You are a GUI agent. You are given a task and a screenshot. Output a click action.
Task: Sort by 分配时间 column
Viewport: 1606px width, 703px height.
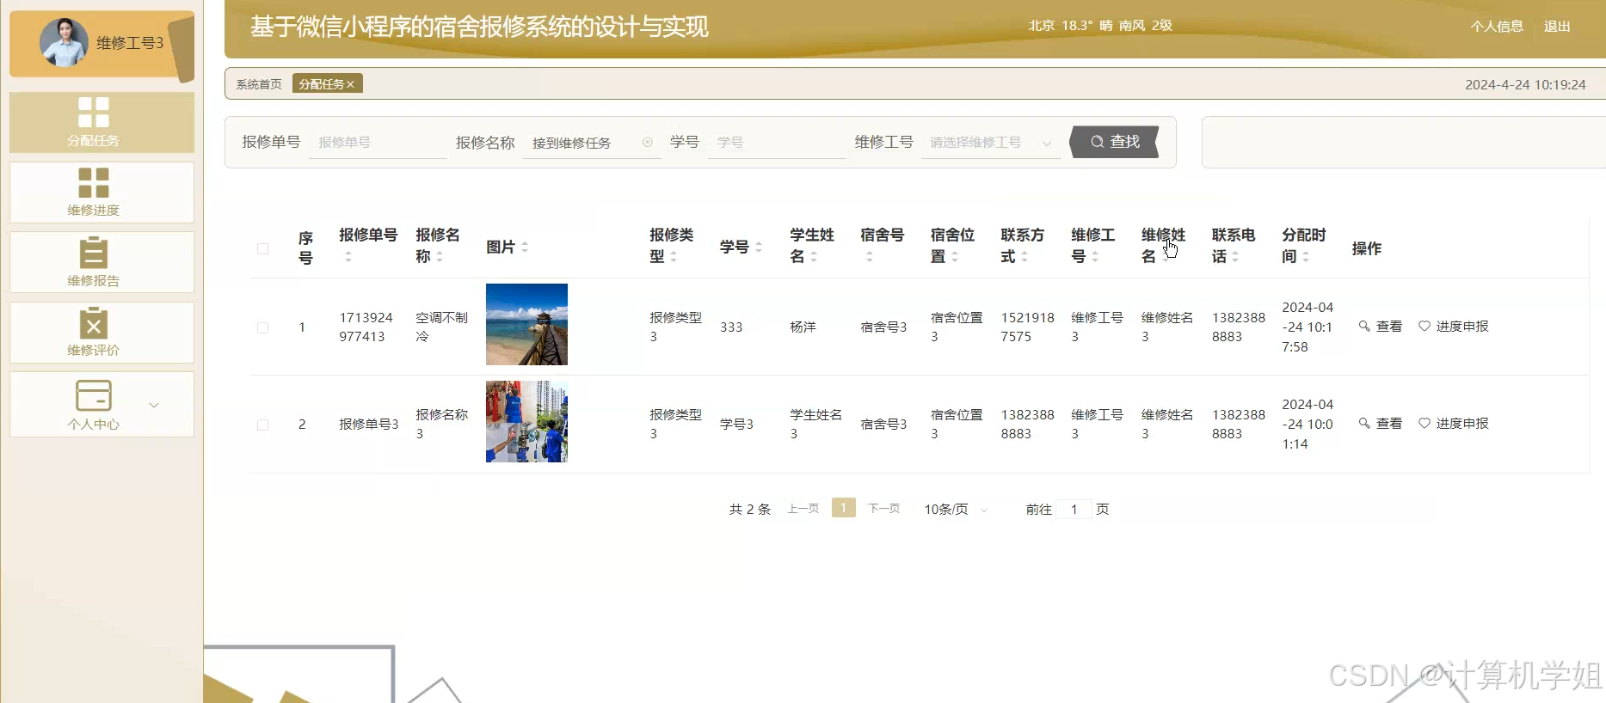point(1306,256)
